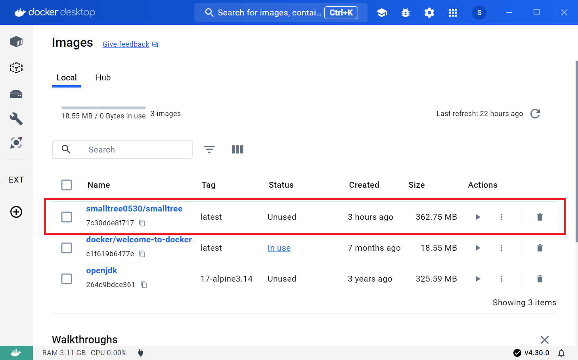Check the docker/welcome-to-docker row checkbox
Image resolution: width=578 pixels, height=360 pixels.
tap(67, 248)
